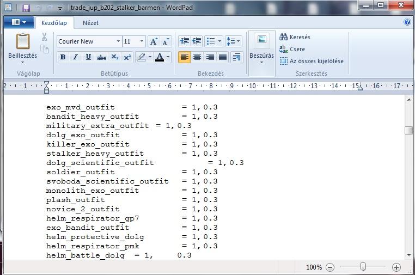Click the Undo icon in the quick access toolbar

point(38,8)
